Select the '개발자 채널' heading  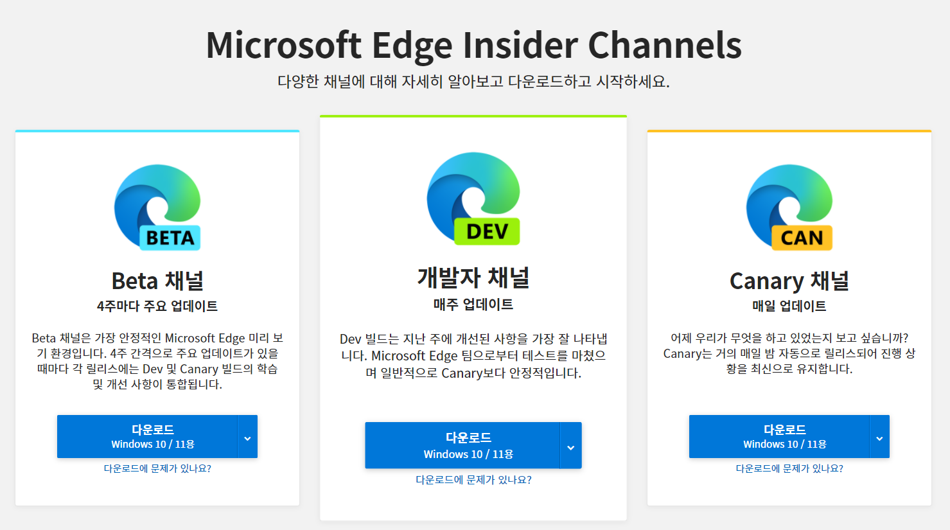click(x=473, y=278)
